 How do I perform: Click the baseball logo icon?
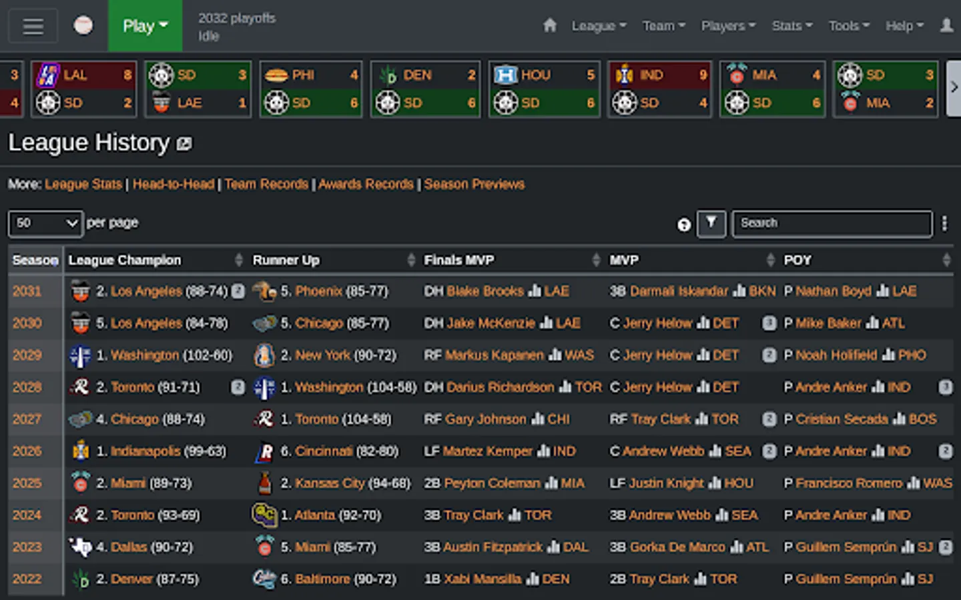[x=83, y=25]
